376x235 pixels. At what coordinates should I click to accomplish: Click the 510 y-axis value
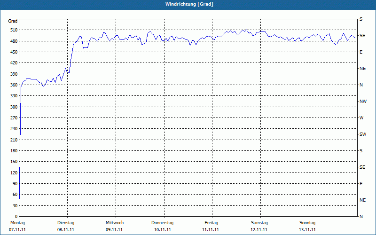pos(14,30)
